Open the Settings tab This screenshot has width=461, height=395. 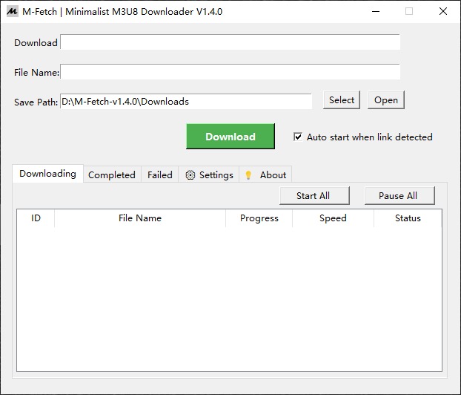pos(209,175)
